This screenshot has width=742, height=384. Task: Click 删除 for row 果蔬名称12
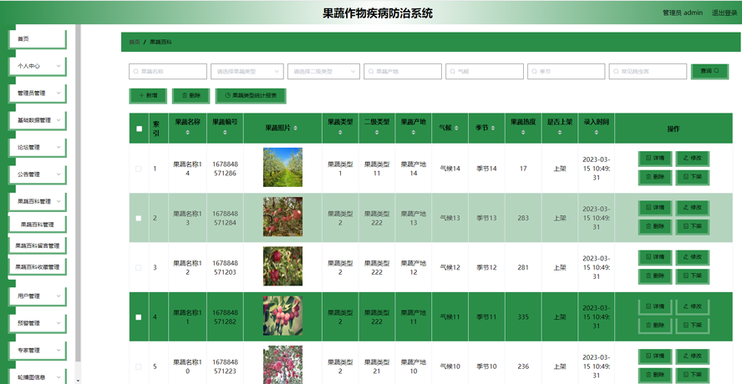pyautogui.click(x=655, y=276)
